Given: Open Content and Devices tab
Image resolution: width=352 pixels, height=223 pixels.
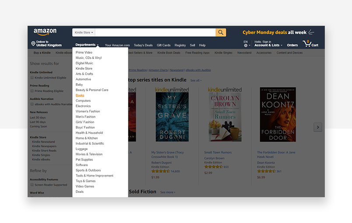Looking at the screenshot, I should point(289,52).
